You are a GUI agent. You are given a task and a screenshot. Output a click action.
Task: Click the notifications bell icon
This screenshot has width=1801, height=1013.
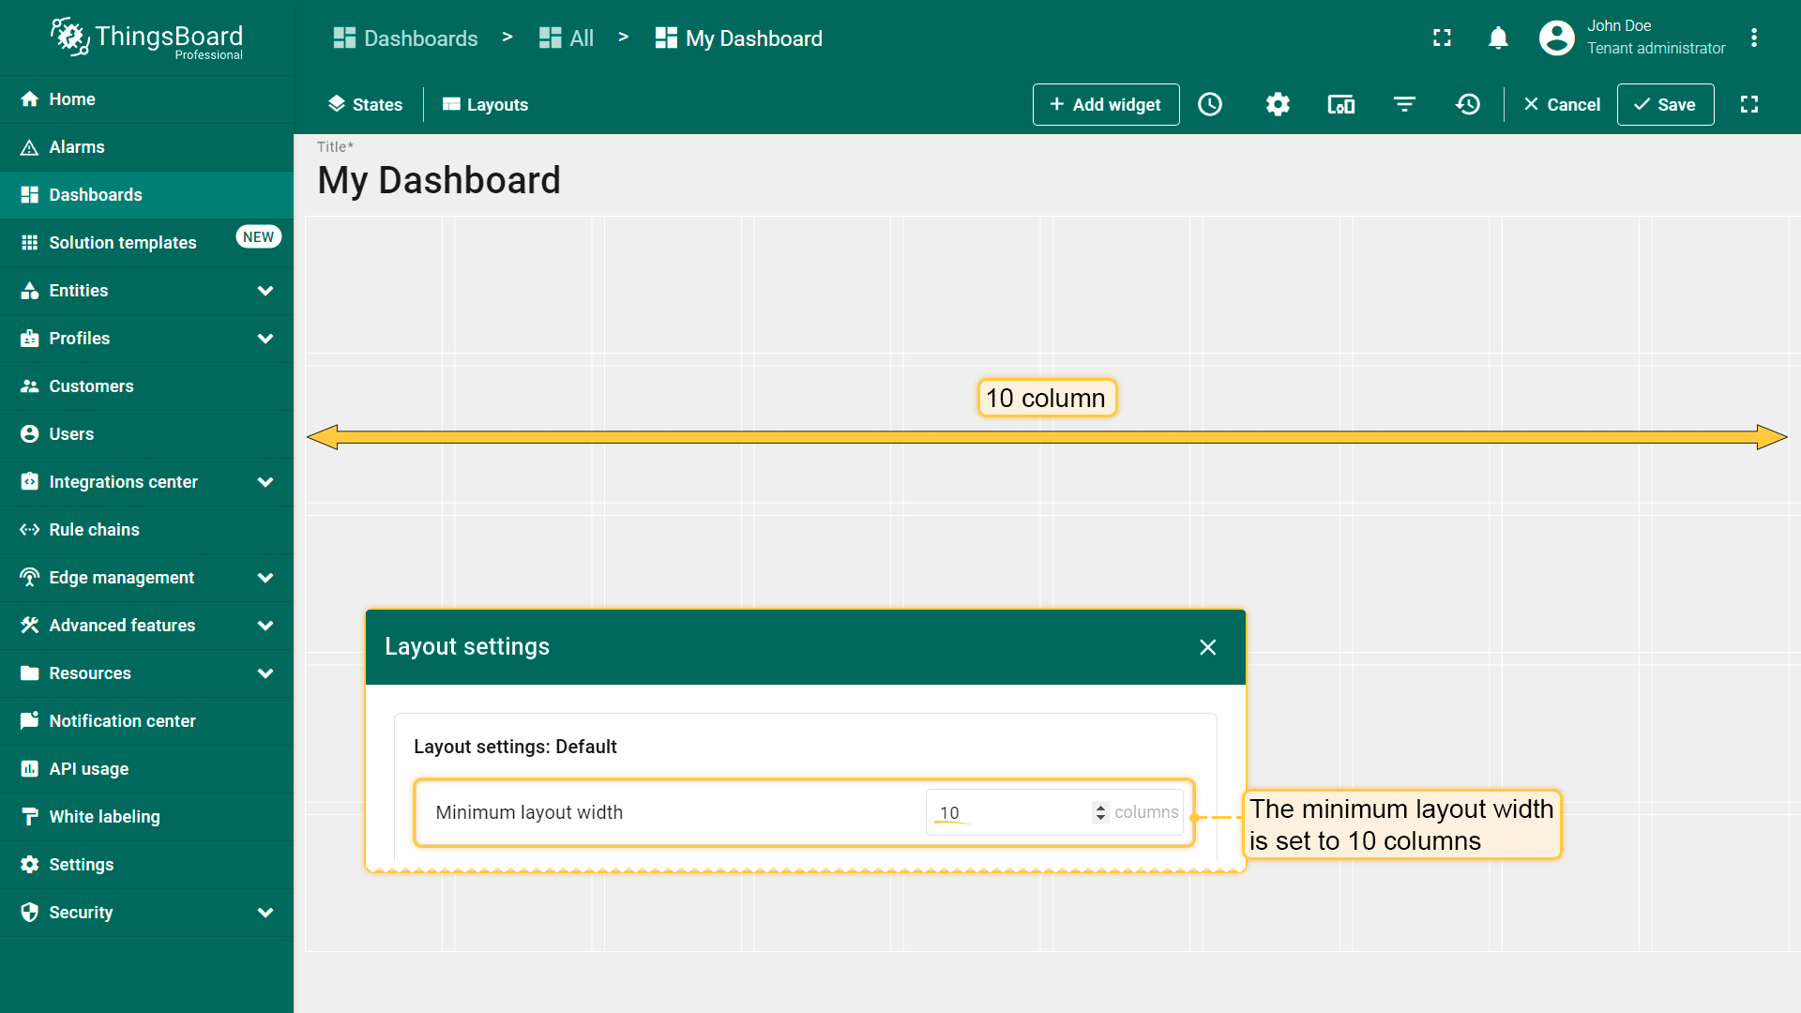click(x=1498, y=38)
